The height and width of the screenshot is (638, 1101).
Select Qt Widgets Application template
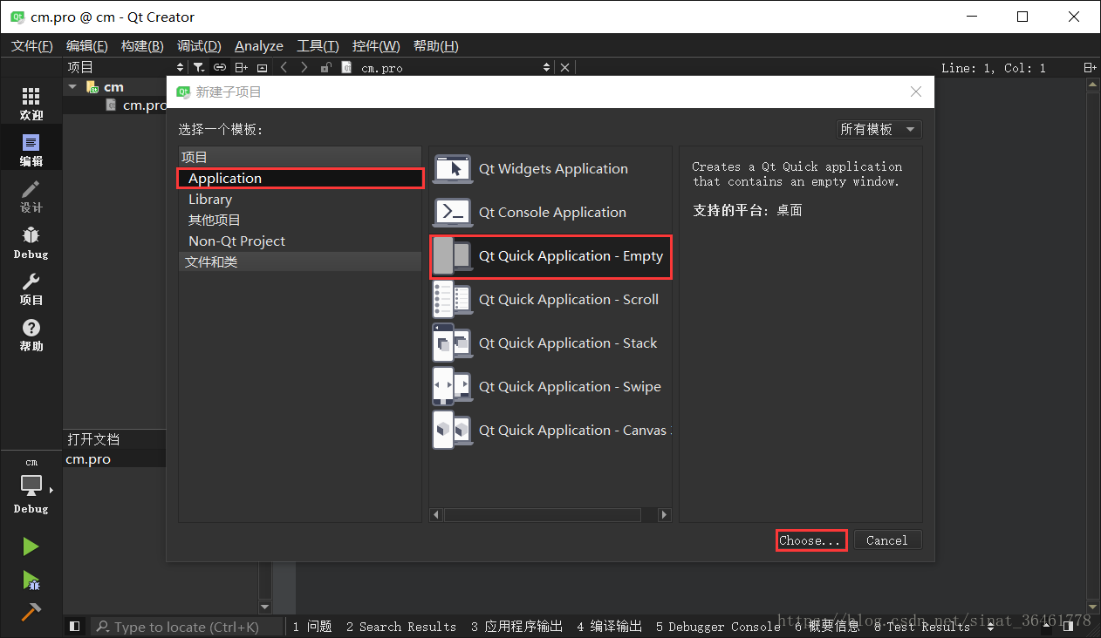(551, 169)
